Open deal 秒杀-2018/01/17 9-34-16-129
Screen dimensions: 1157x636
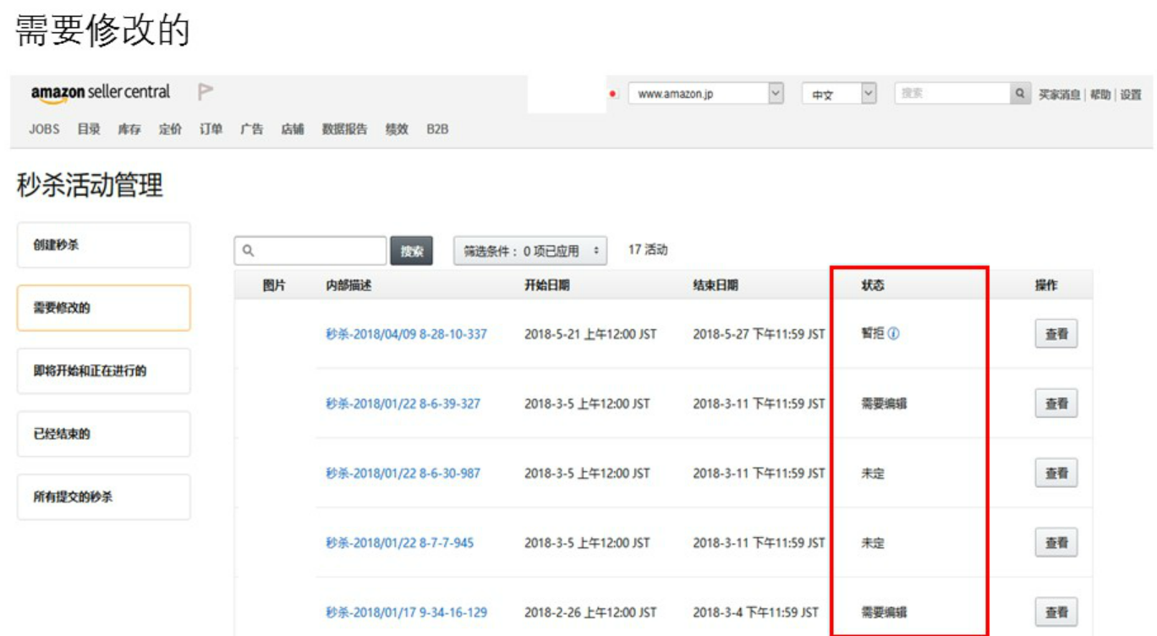point(406,611)
